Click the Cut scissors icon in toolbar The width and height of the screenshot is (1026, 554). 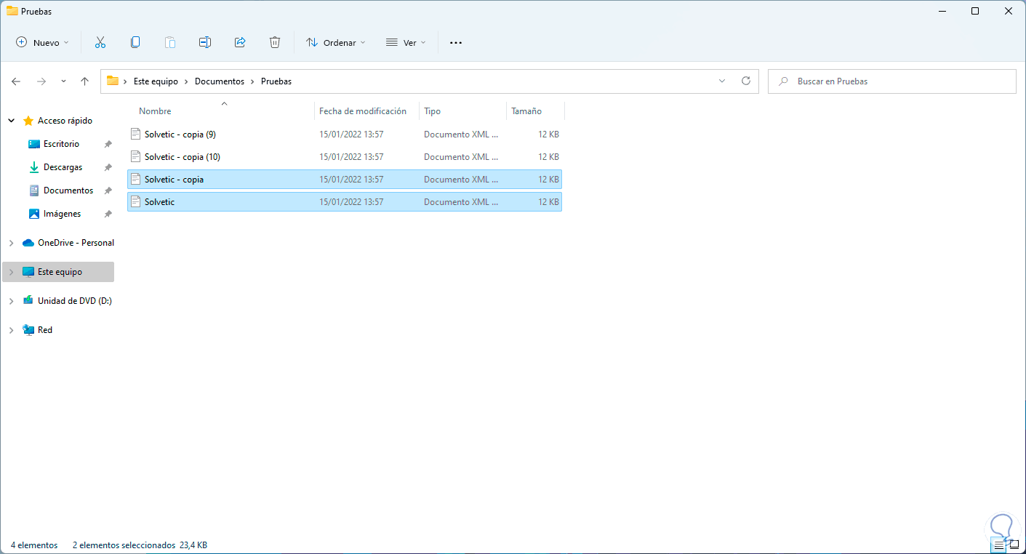(100, 42)
